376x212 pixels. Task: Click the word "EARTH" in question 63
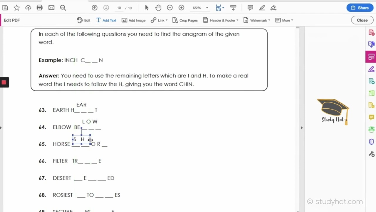[x=61, y=110]
